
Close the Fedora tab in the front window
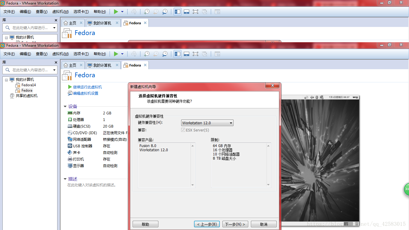click(x=145, y=65)
